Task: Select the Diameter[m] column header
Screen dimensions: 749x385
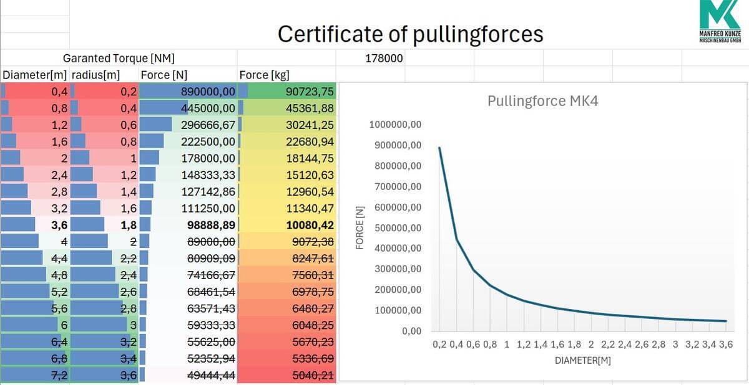Action: click(35, 75)
